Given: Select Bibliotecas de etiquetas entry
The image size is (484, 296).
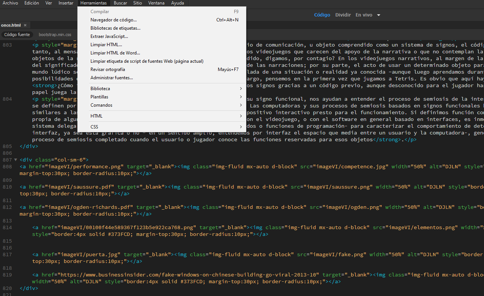Looking at the screenshot, I should point(115,28).
